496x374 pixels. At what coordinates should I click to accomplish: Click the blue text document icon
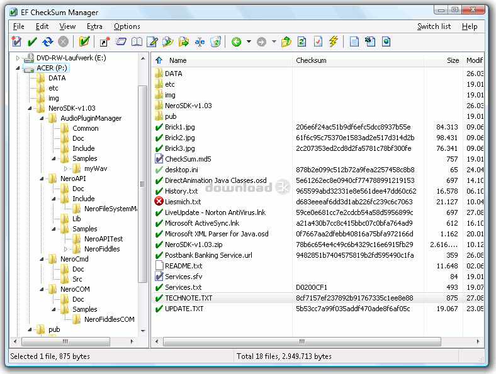click(x=354, y=41)
